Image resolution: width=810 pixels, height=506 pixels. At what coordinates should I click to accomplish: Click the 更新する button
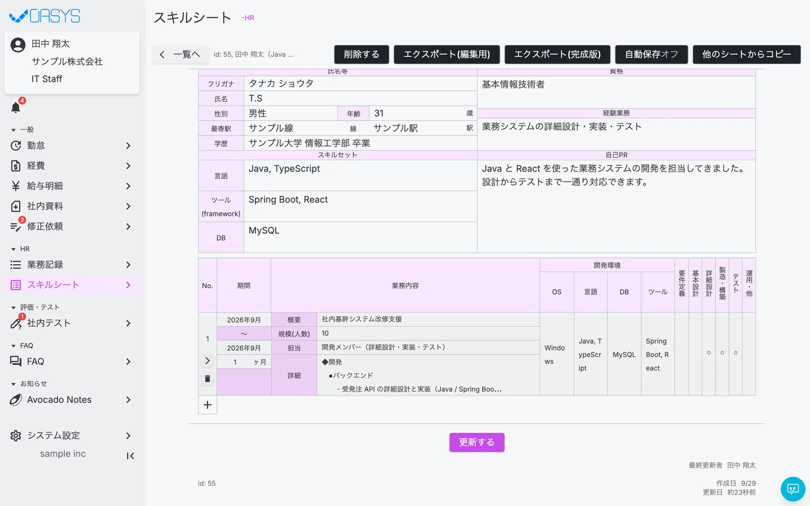click(x=477, y=442)
